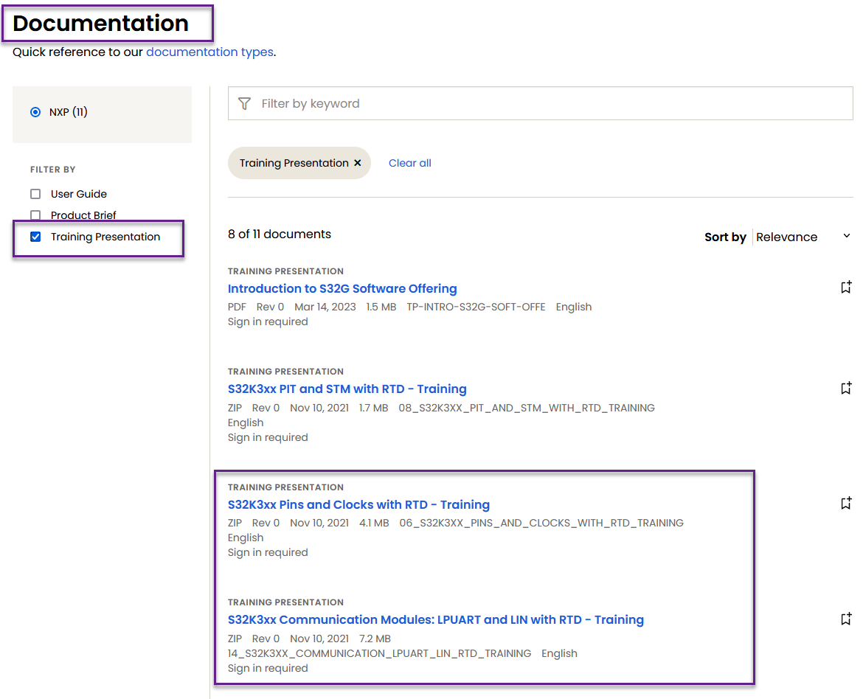The width and height of the screenshot is (863, 699).
Task: Uncheck the Training Presentation filter
Action: [35, 236]
